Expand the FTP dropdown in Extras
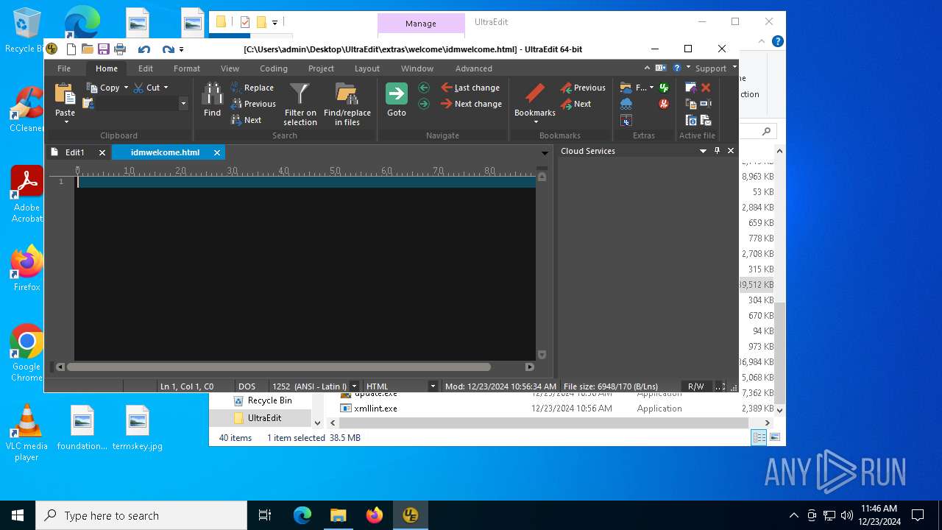The height and width of the screenshot is (530, 942). (x=651, y=88)
